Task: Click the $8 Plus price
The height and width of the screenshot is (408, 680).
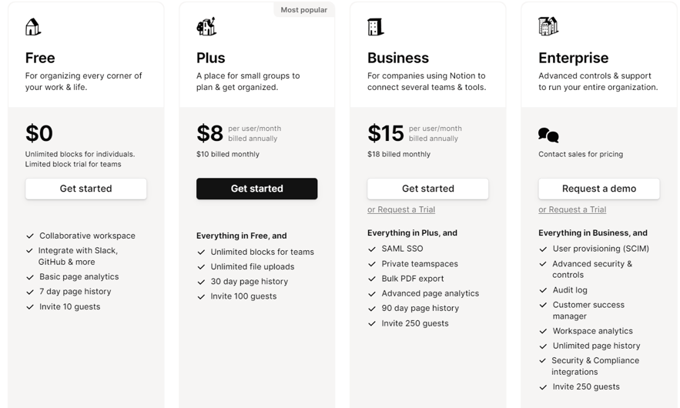Action: (x=209, y=133)
